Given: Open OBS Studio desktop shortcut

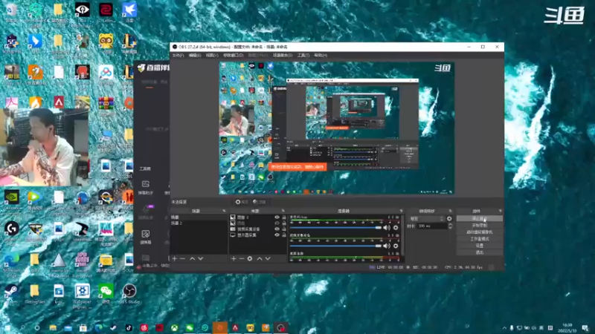Looking at the screenshot, I should coord(129,294).
